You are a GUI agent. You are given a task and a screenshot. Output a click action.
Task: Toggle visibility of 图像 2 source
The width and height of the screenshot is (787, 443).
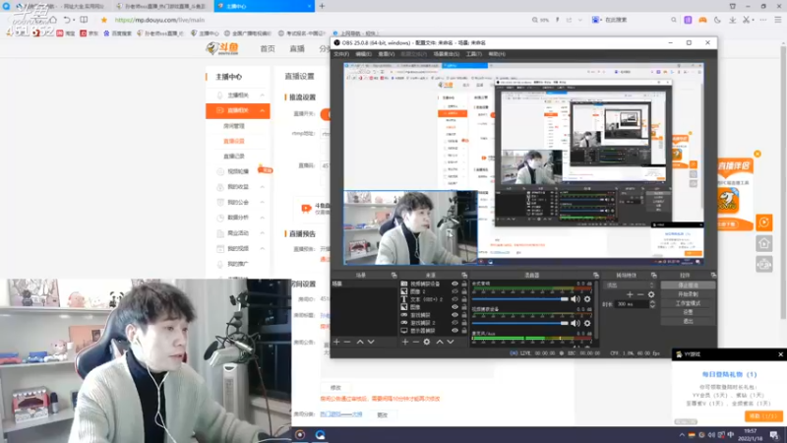tap(454, 291)
